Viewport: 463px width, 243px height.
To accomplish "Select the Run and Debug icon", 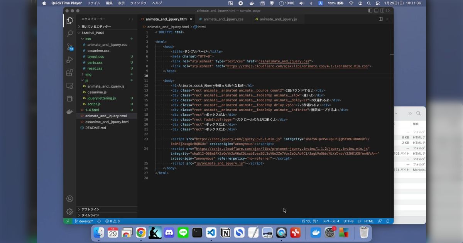I will point(69,59).
